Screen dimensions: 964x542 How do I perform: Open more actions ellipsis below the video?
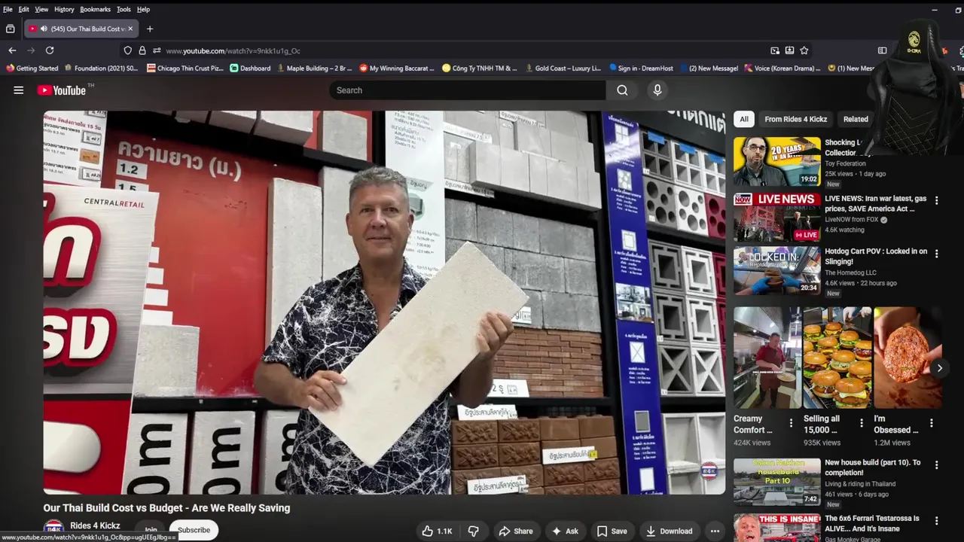[715, 531]
